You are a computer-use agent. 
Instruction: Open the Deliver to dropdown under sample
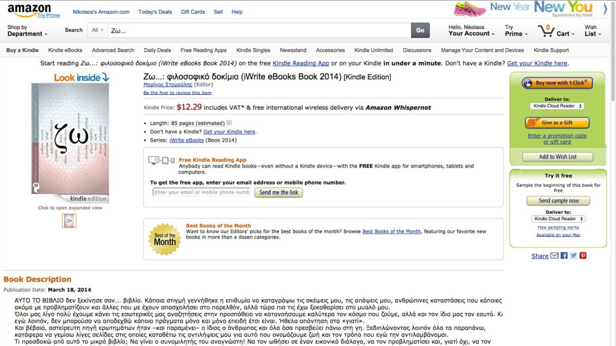pos(558,219)
